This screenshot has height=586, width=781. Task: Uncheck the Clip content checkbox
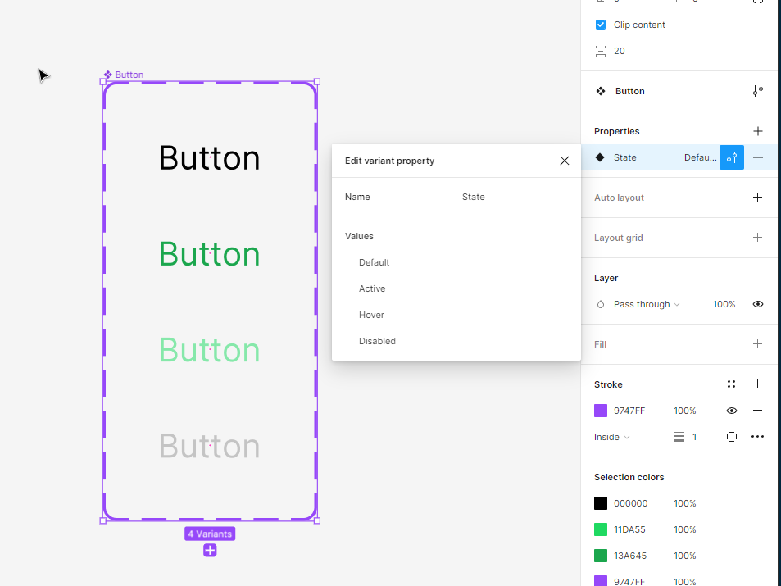tap(601, 25)
